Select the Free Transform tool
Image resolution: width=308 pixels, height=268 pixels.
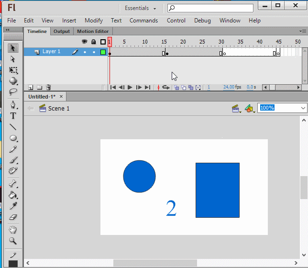pyautogui.click(x=13, y=70)
